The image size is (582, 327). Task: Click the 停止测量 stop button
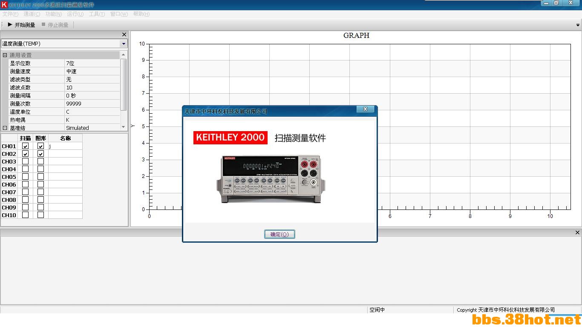pyautogui.click(x=55, y=25)
